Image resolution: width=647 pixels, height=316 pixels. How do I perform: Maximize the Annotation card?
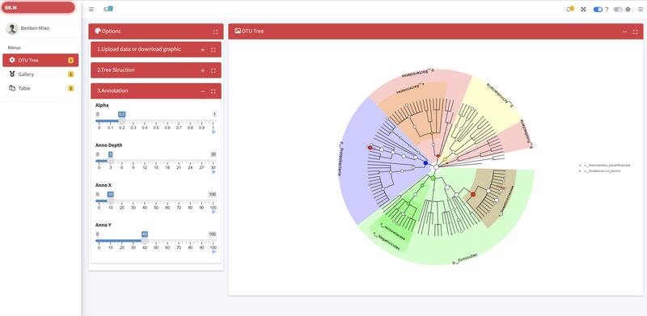click(214, 91)
